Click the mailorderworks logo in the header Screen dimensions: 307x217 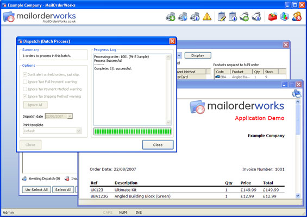click(x=39, y=17)
